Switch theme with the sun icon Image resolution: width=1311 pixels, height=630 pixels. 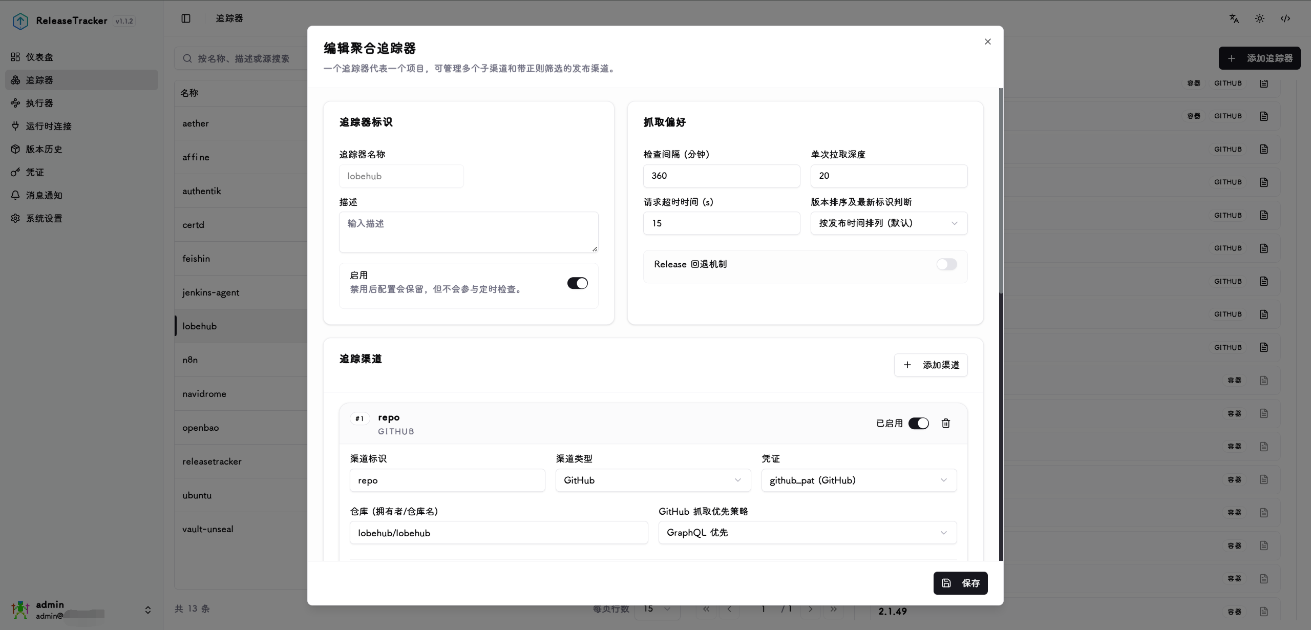click(x=1260, y=18)
